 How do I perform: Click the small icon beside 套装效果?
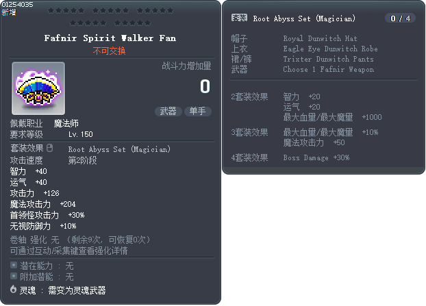(x=49, y=148)
